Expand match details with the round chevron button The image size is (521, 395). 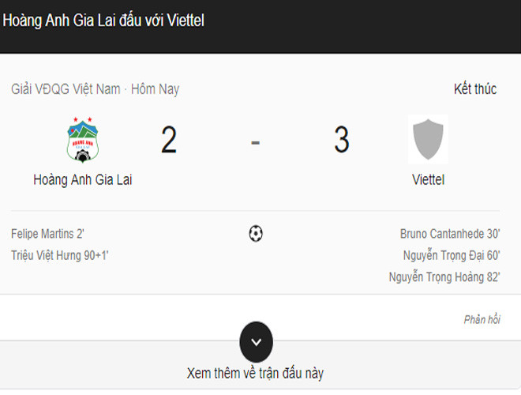256,342
